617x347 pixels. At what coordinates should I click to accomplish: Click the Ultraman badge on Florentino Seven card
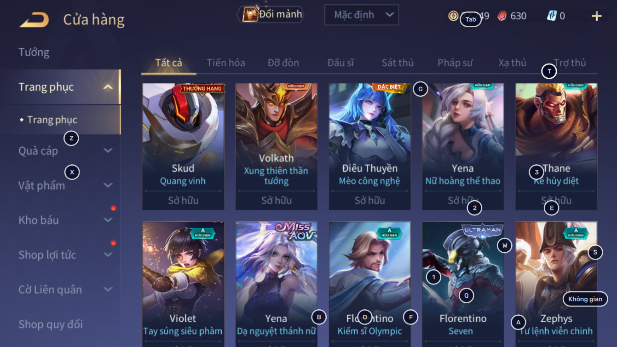click(483, 230)
